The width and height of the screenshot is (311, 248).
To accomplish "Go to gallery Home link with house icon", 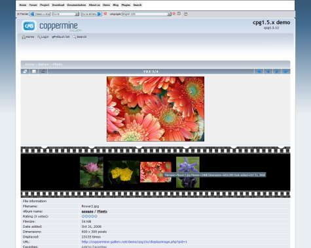I will coord(28,37).
